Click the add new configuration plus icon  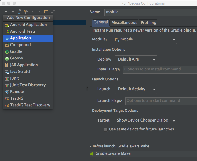(x=6, y=12)
